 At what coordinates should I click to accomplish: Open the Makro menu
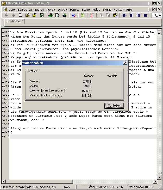(x=96, y=10)
